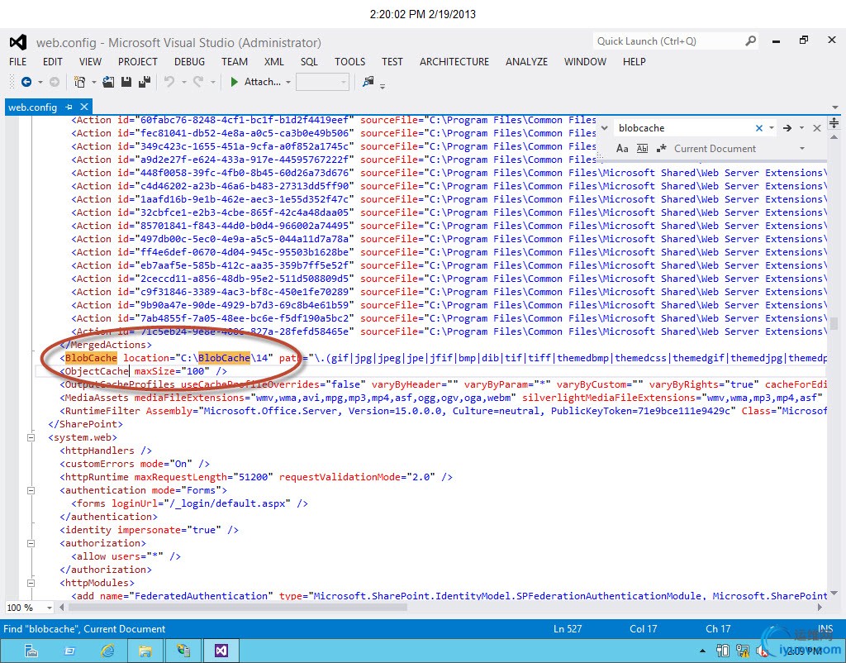Click the vertical scrollbar up arrow
The image size is (846, 663).
(834, 137)
